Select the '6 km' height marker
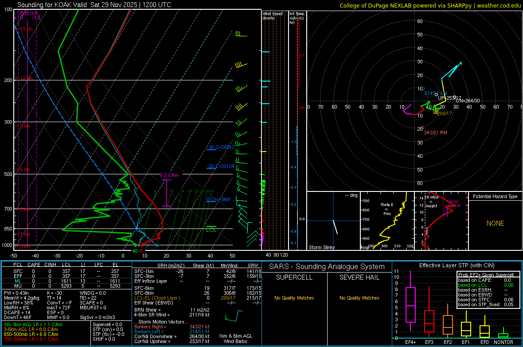523x347 pixels. (25, 169)
